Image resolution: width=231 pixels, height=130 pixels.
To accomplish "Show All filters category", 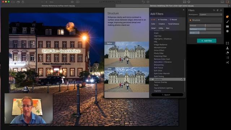I will pyautogui.click(x=153, y=19).
